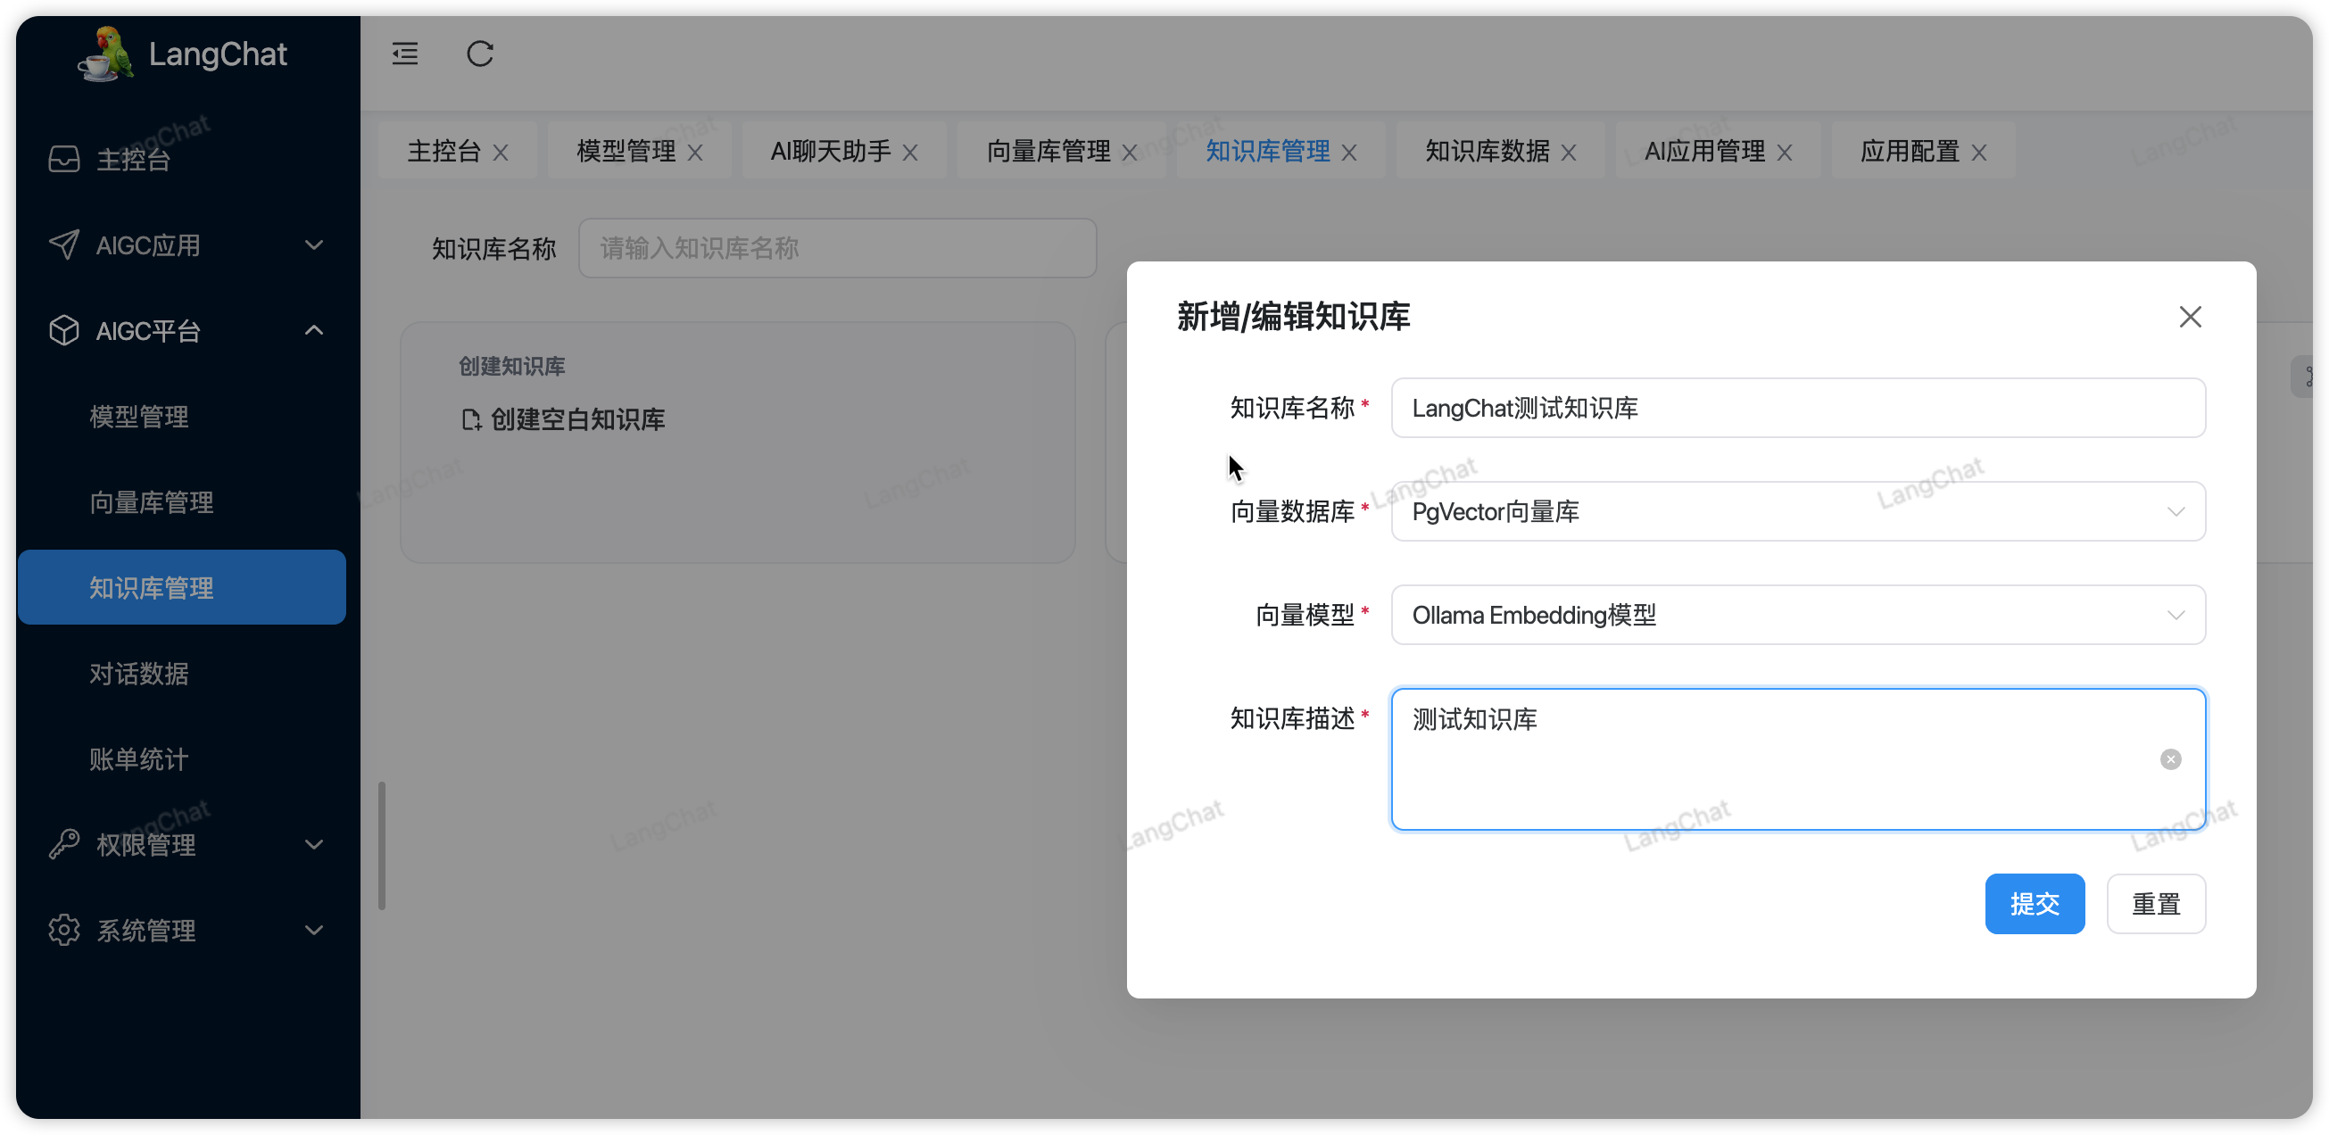Click the new file icon beside 创建空白知识库

pyautogui.click(x=472, y=419)
